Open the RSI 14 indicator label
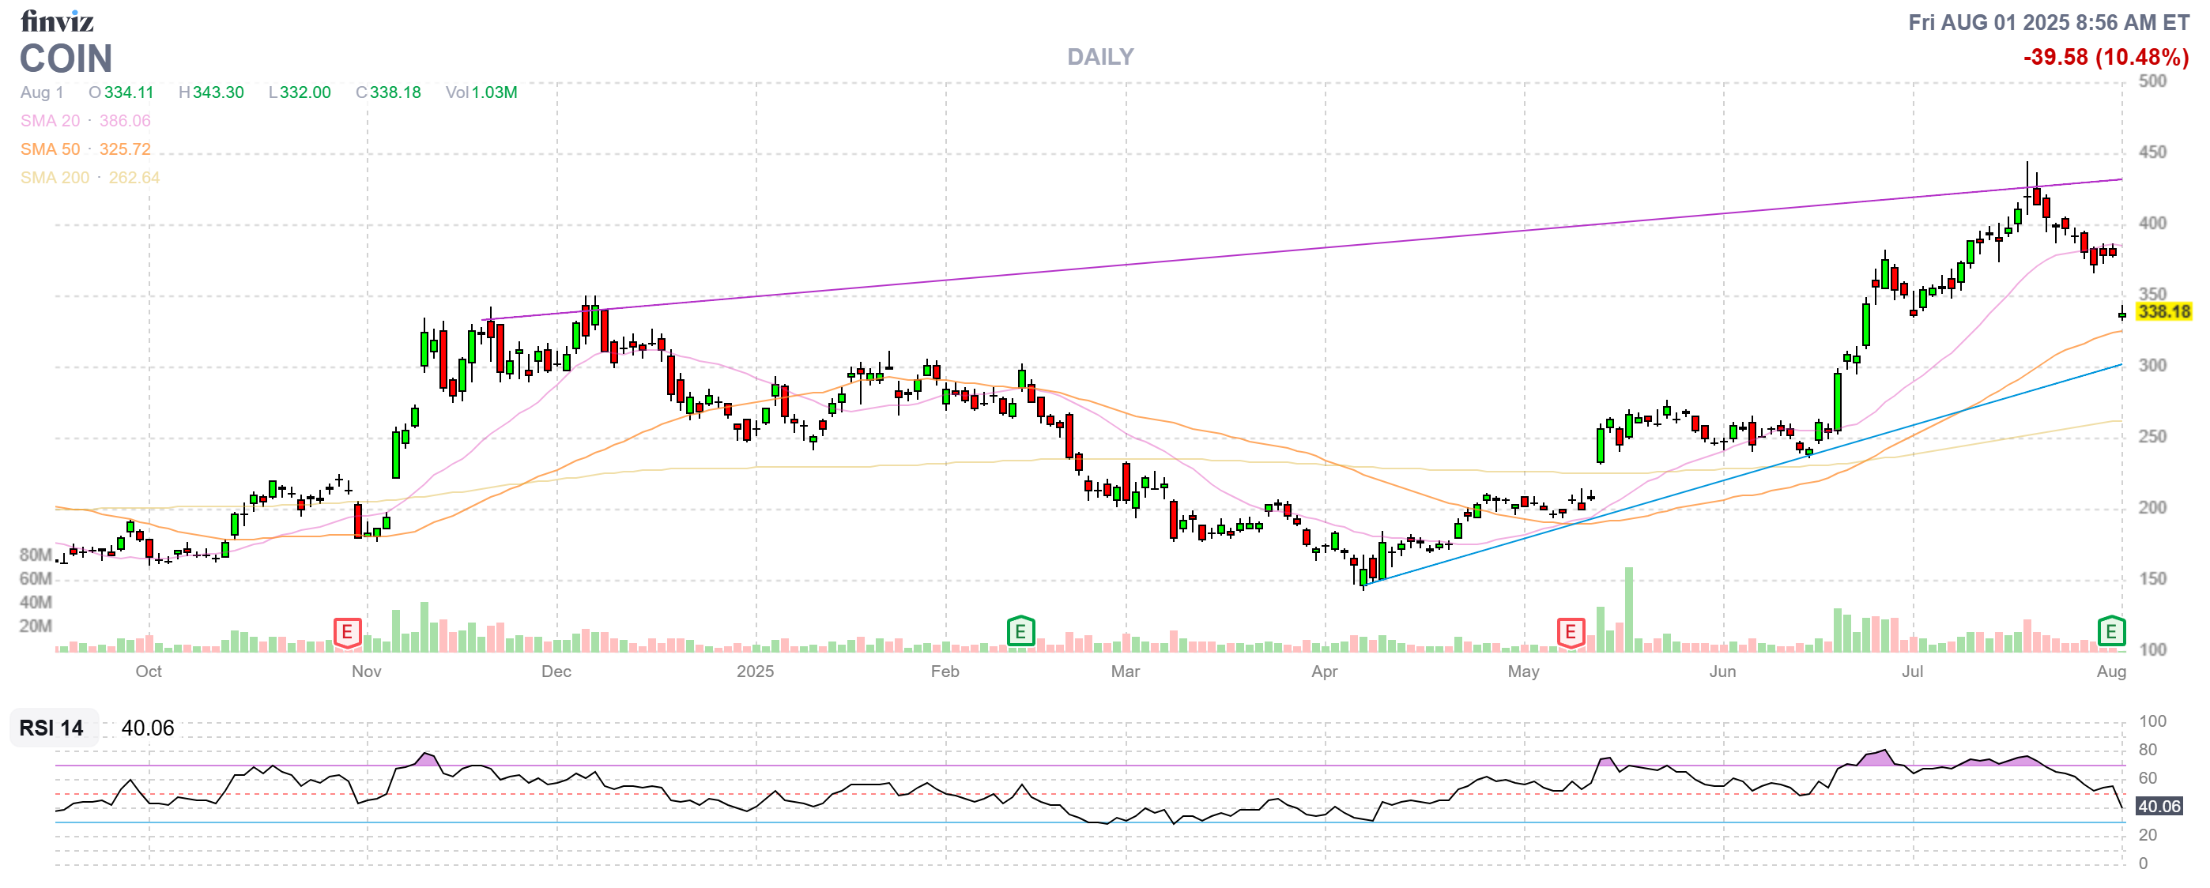The image size is (2210, 888). [x=51, y=728]
